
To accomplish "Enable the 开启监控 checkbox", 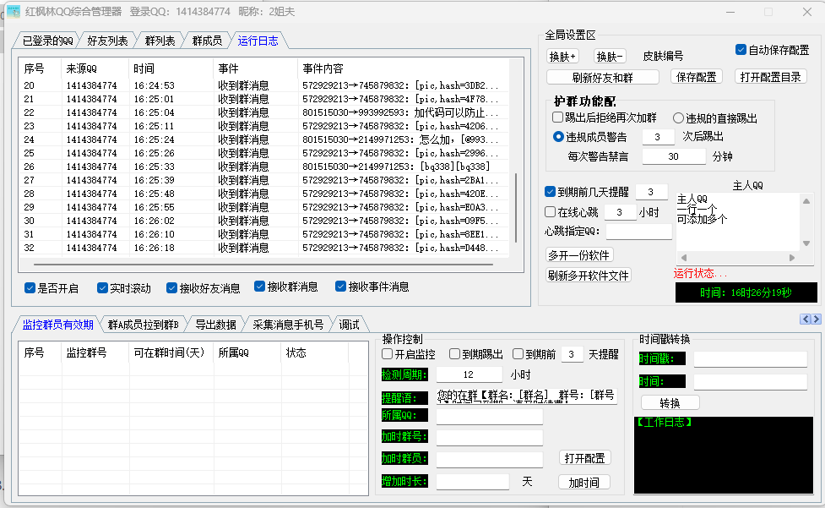I will pos(388,354).
